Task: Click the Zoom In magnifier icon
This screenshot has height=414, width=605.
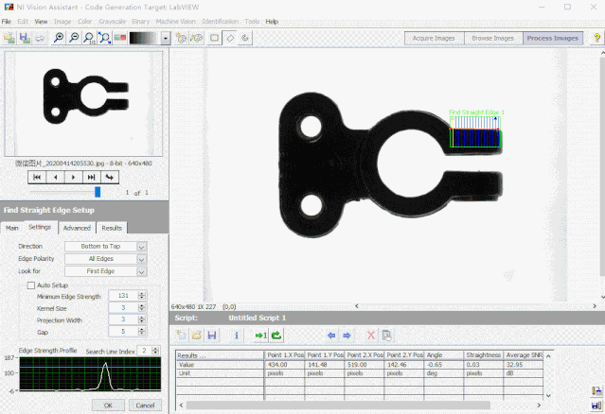Action: pos(59,38)
